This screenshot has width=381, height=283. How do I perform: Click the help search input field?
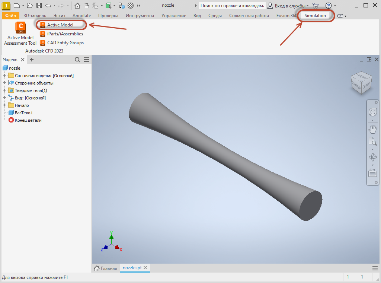click(x=232, y=5)
